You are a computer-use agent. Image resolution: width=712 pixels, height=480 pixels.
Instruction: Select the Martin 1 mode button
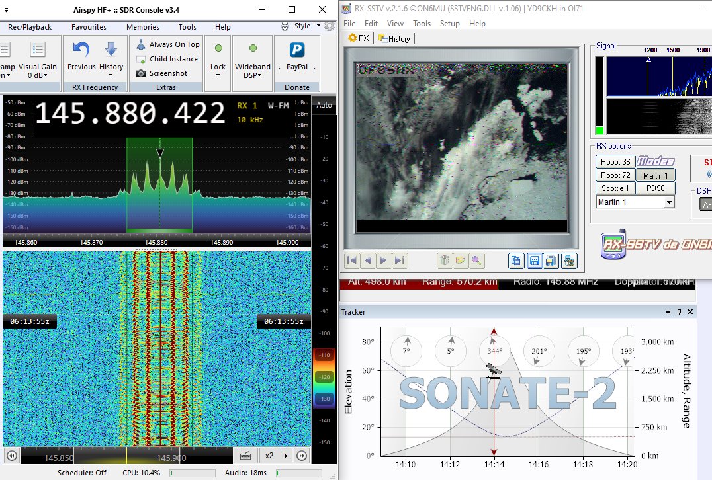point(655,175)
